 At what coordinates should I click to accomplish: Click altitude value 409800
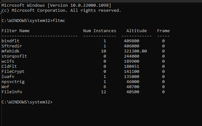(x=132, y=41)
